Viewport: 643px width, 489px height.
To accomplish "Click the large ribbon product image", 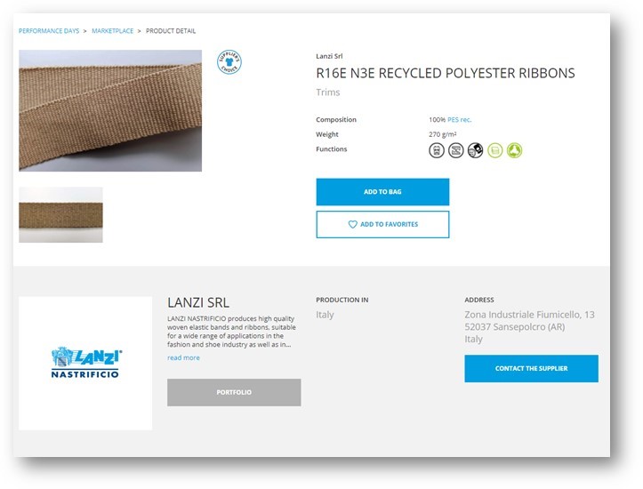I will [x=110, y=110].
